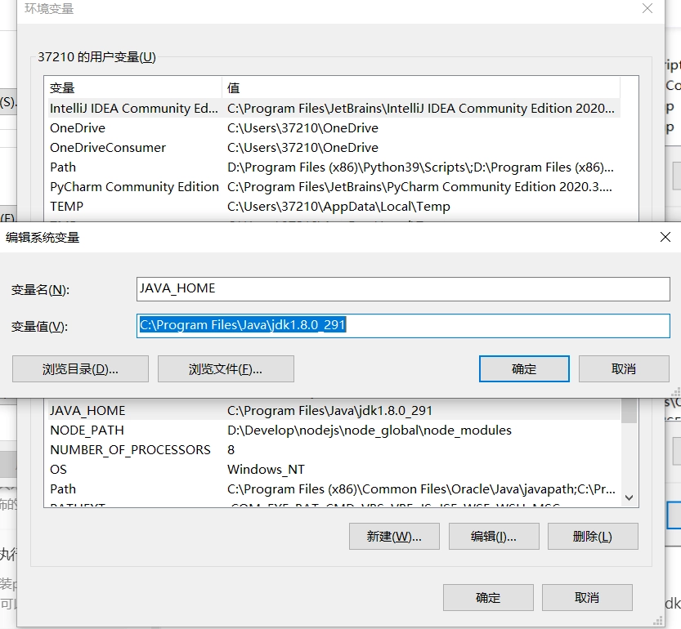Viewport: 681px width, 629px height.
Task: Click 编辑(I)... button for system variables
Action: click(x=494, y=537)
